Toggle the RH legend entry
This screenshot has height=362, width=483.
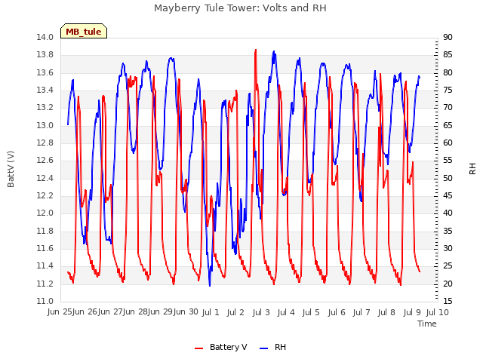click(x=273, y=347)
